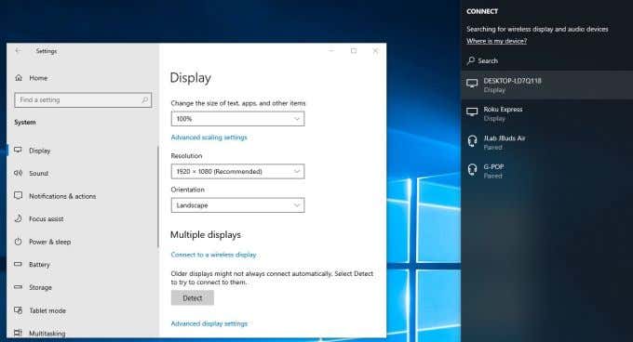Open the Landscape orientation dropdown

237,205
